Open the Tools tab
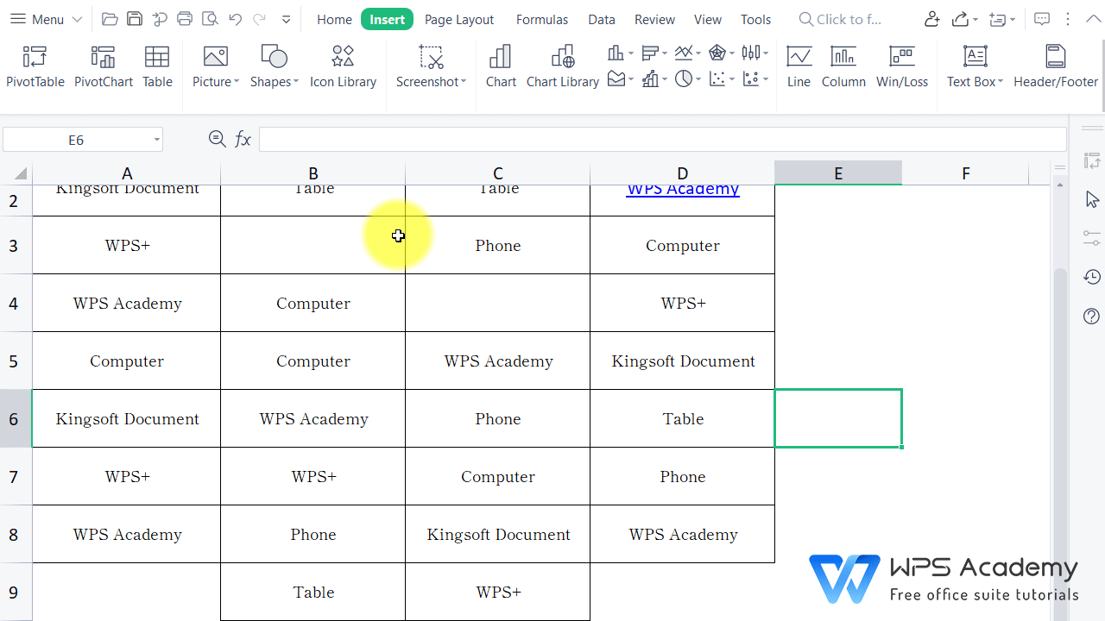 756,19
